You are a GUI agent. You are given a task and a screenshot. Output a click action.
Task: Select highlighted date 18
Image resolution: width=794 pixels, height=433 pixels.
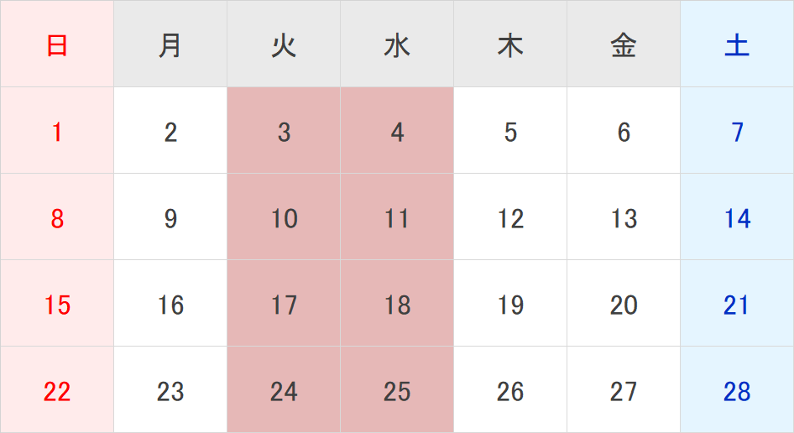pyautogui.click(x=397, y=305)
